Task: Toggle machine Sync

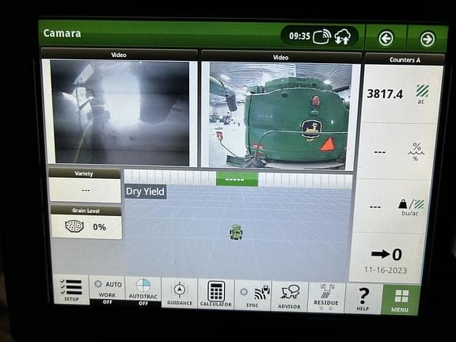Action: (x=253, y=294)
